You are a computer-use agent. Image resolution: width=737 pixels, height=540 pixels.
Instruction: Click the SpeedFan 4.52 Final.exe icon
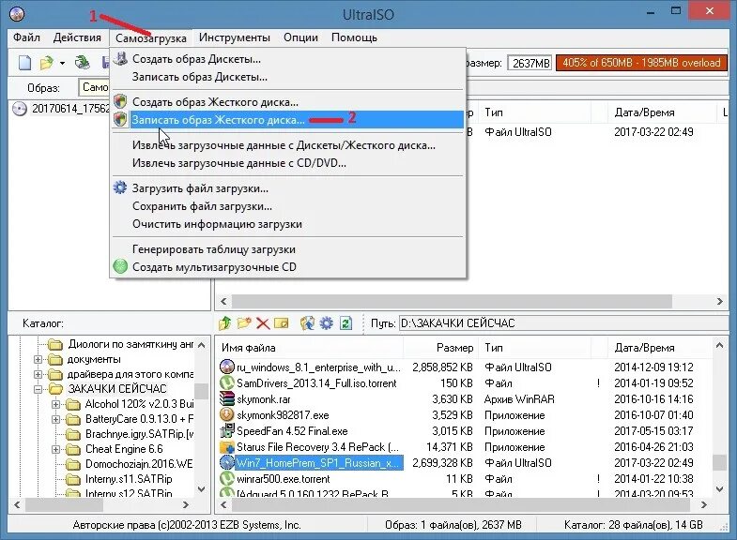(x=227, y=430)
